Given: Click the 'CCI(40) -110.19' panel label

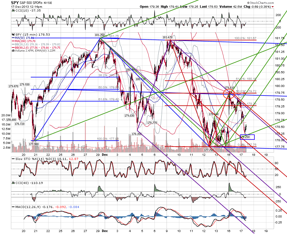Looking at the screenshot, I should coord(29,183).
